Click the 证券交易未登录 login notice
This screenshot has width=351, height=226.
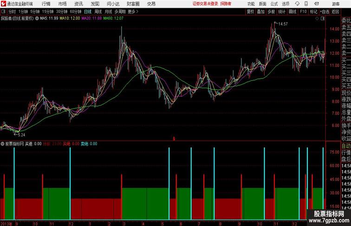coord(205,4)
